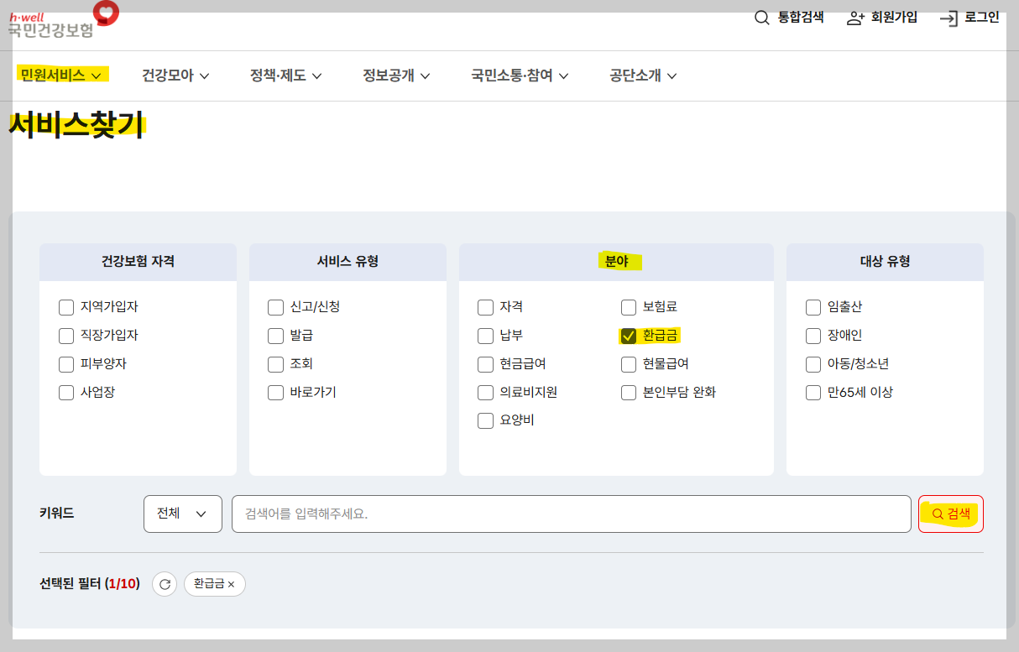Tick the 조회 checkbox
The width and height of the screenshot is (1019, 652).
[x=275, y=364]
